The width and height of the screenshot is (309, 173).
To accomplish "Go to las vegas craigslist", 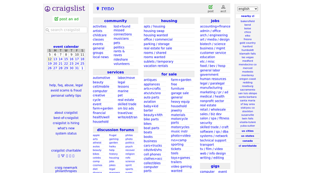I will pos(247,57).
